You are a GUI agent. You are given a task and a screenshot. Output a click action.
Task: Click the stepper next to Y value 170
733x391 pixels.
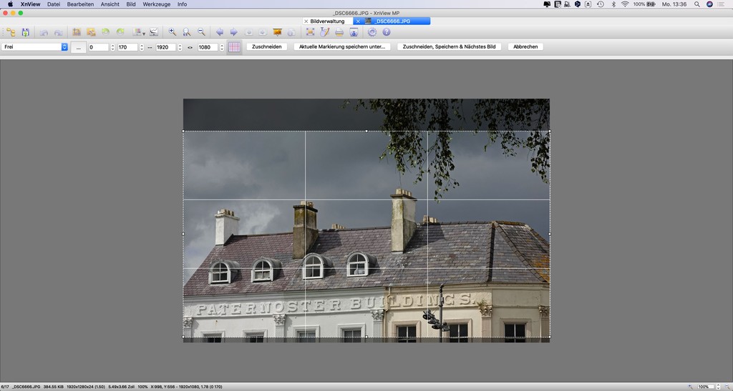tap(142, 47)
